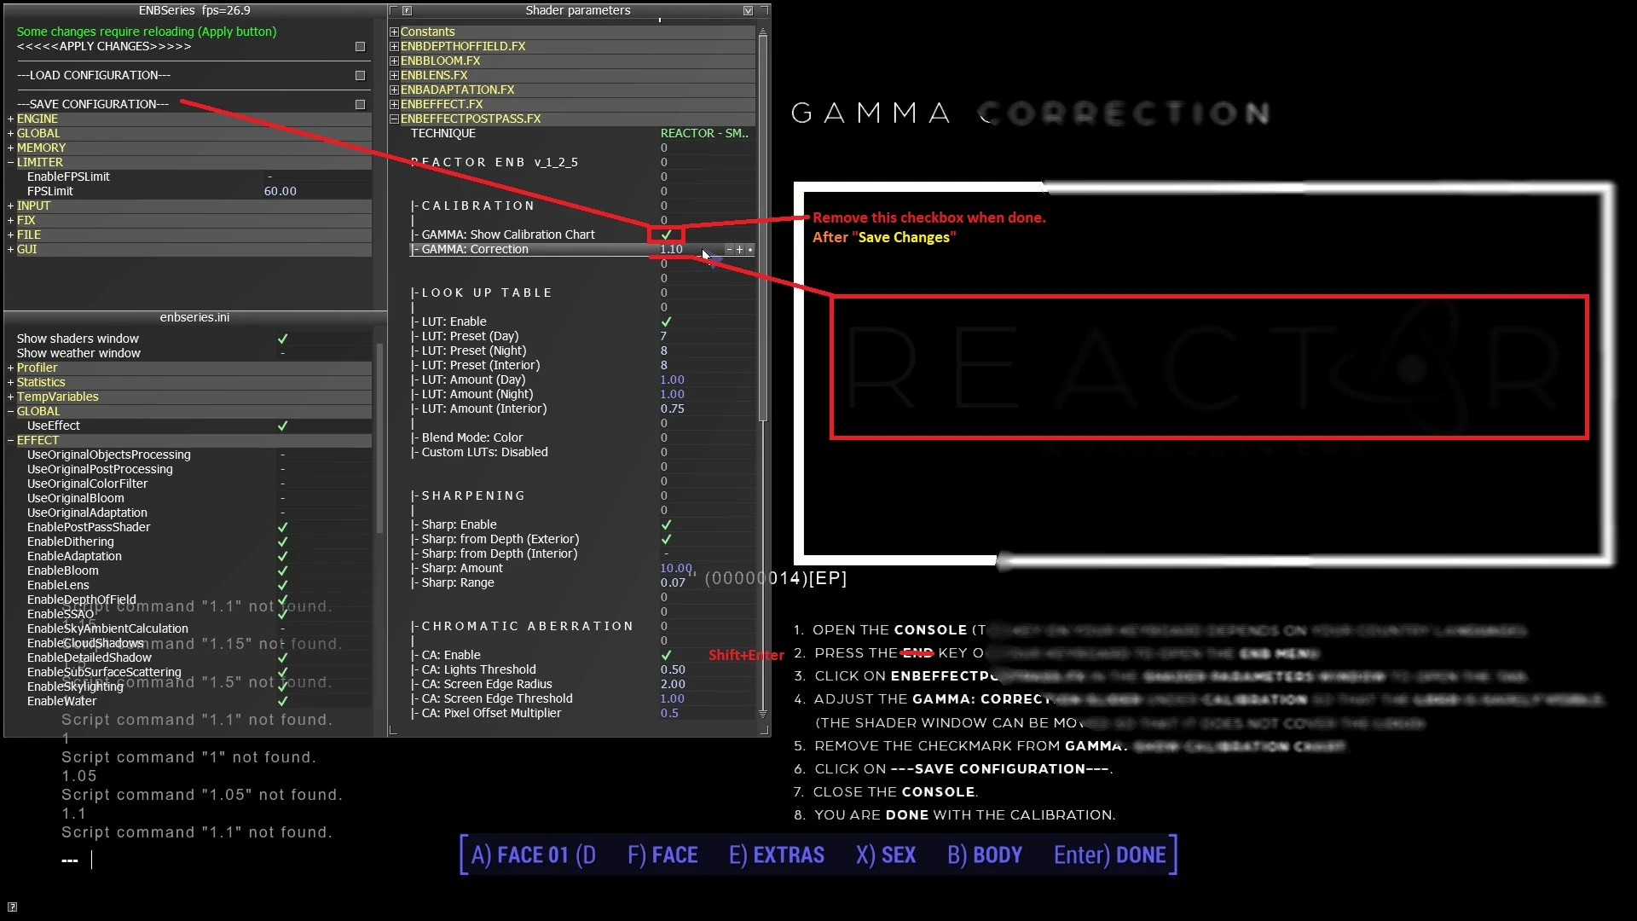The width and height of the screenshot is (1637, 921).
Task: Toggle EnableDithering checkmark
Action: click(x=282, y=542)
